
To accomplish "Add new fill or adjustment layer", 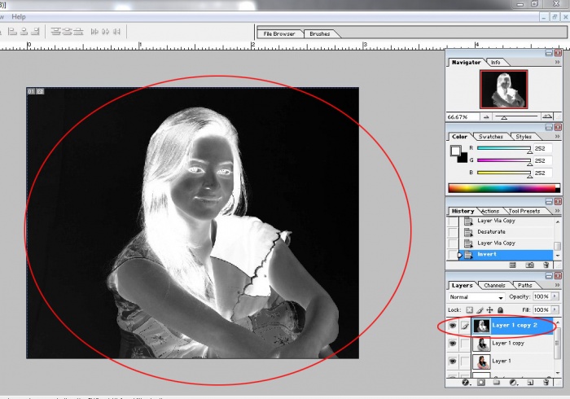I will click(513, 382).
